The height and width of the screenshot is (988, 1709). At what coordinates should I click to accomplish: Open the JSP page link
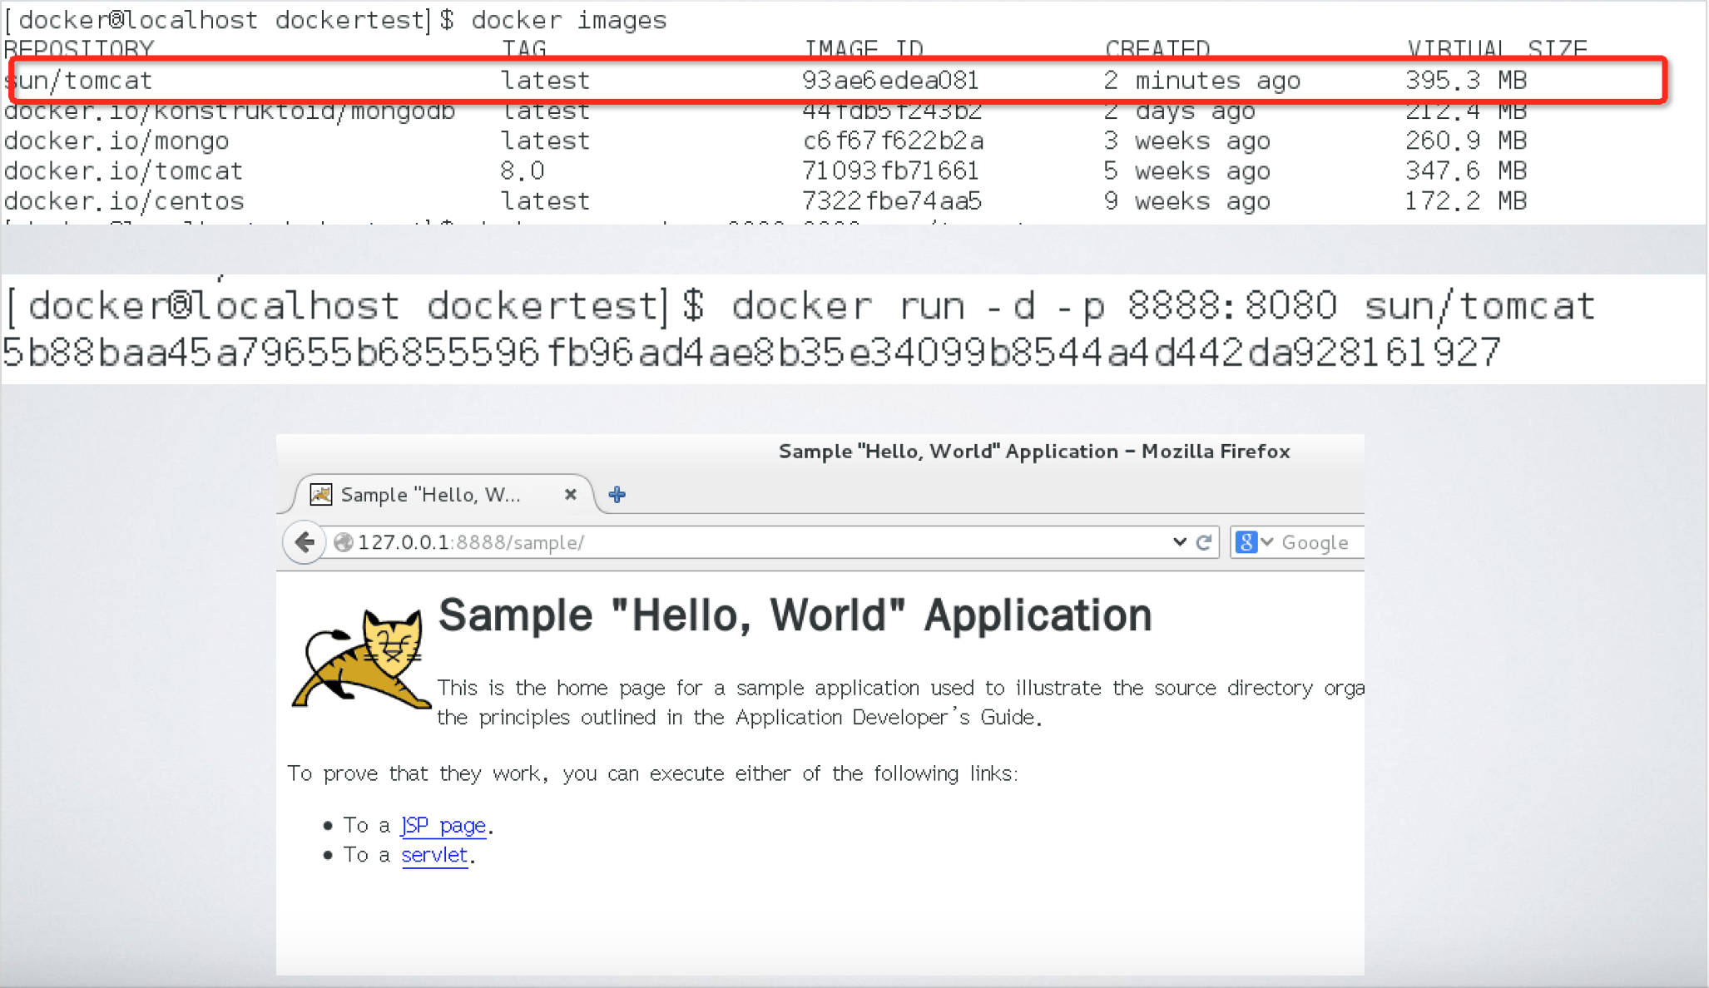tap(443, 825)
